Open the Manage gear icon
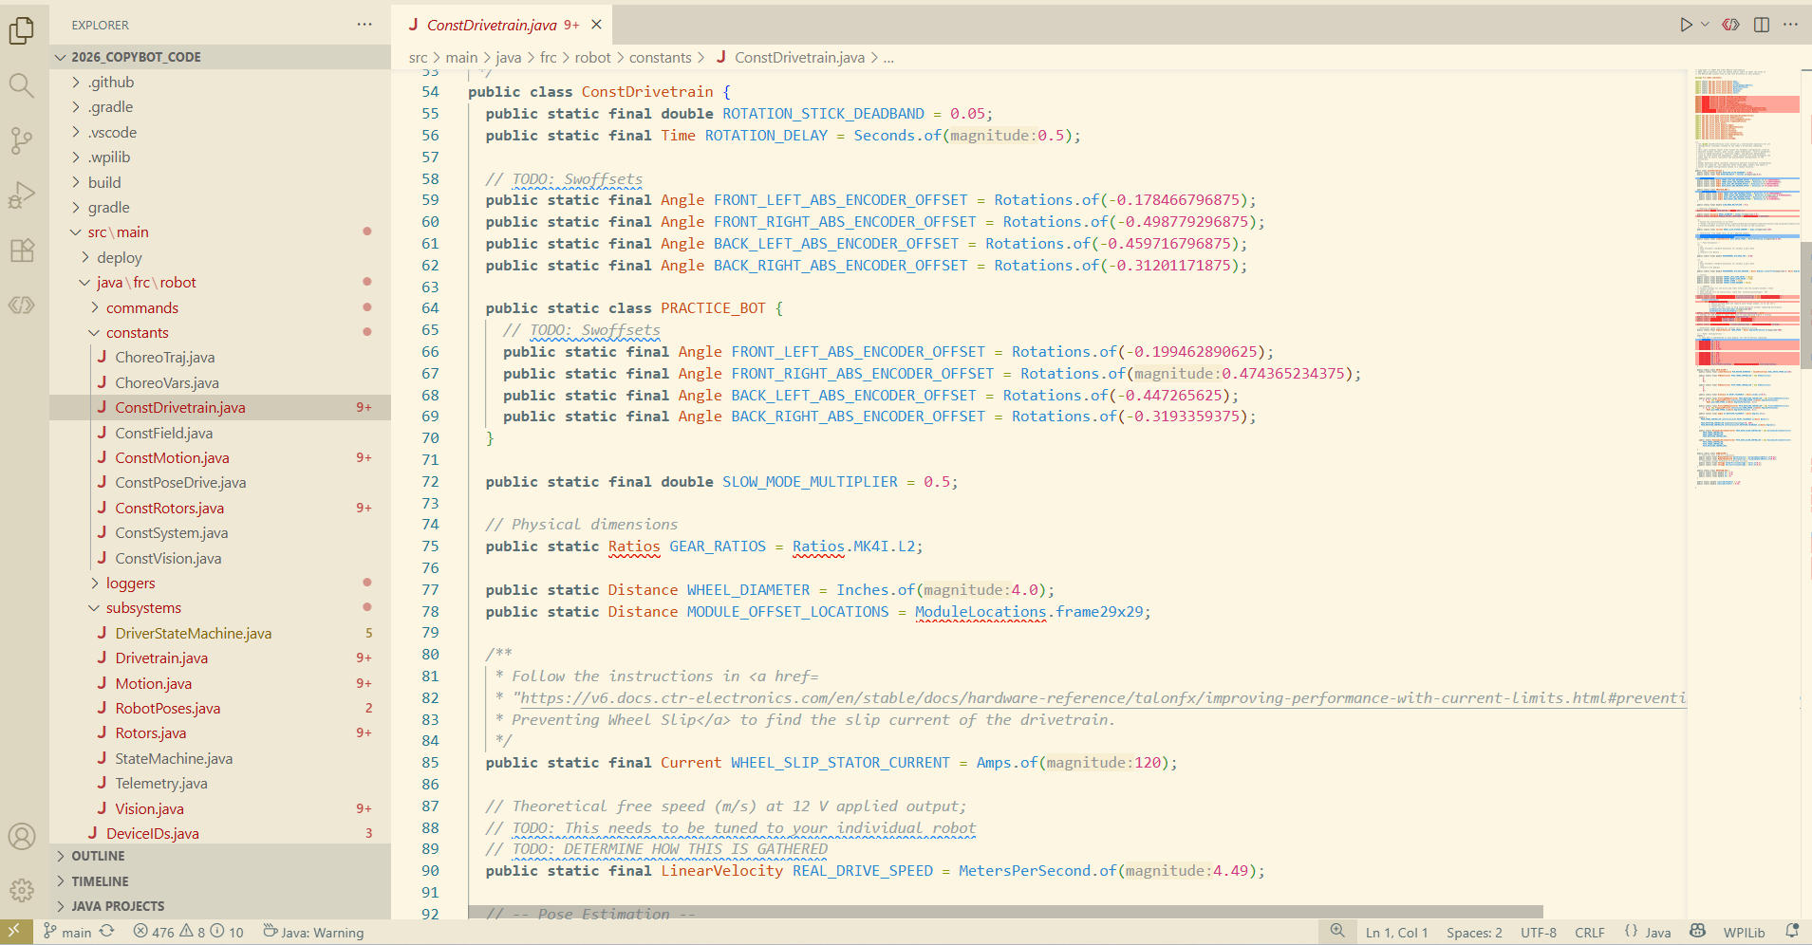The width and height of the screenshot is (1812, 945). coord(22,890)
